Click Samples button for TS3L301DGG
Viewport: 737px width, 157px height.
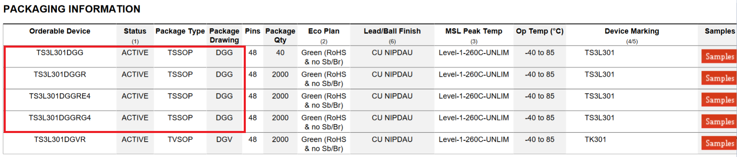pos(719,57)
